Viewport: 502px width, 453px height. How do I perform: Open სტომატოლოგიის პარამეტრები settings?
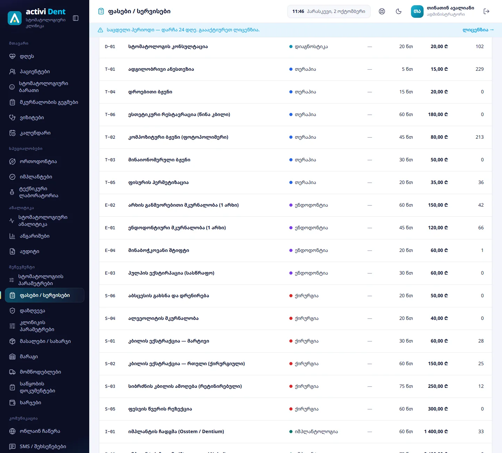45,280
